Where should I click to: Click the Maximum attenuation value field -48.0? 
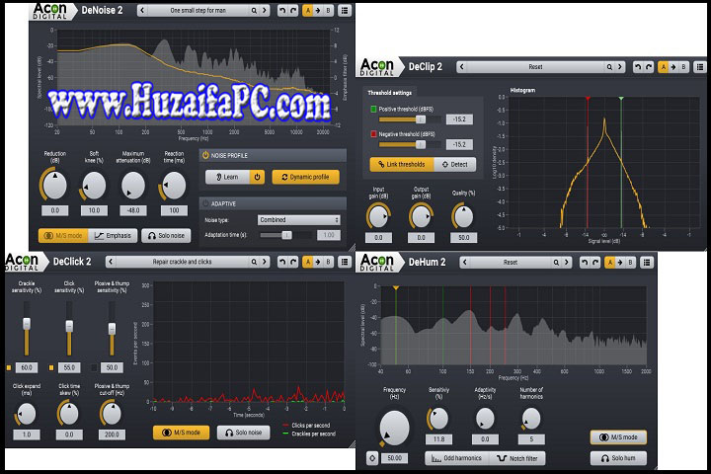coord(133,210)
